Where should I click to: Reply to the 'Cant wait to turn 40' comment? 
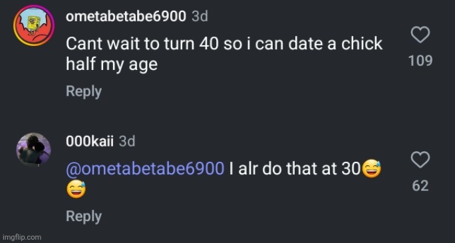tap(84, 92)
